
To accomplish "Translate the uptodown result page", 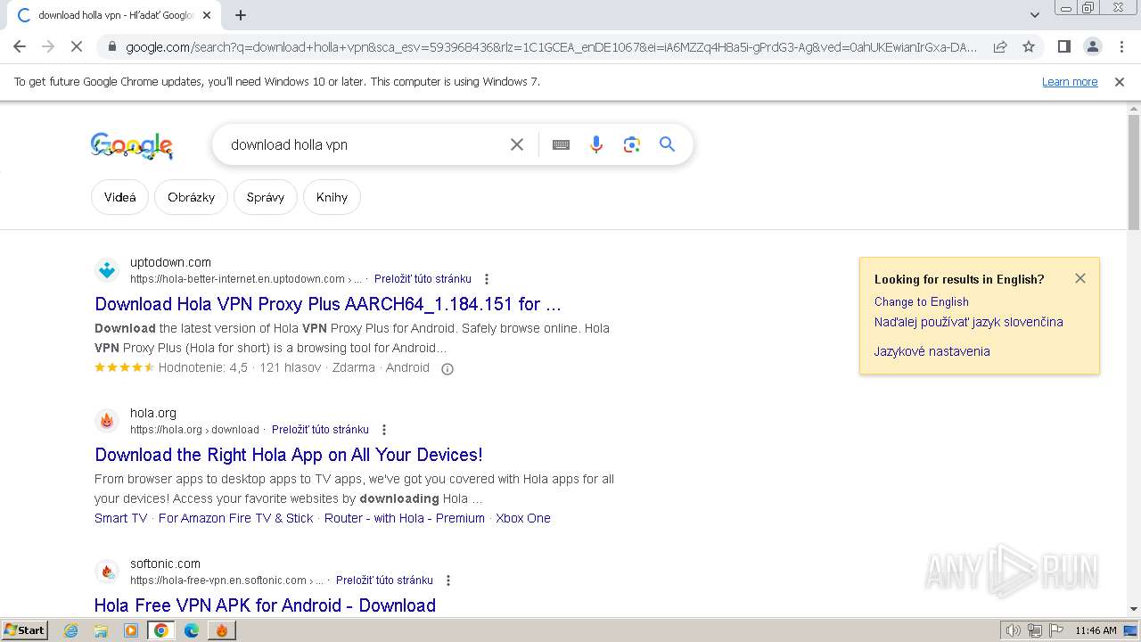I will pos(423,279).
